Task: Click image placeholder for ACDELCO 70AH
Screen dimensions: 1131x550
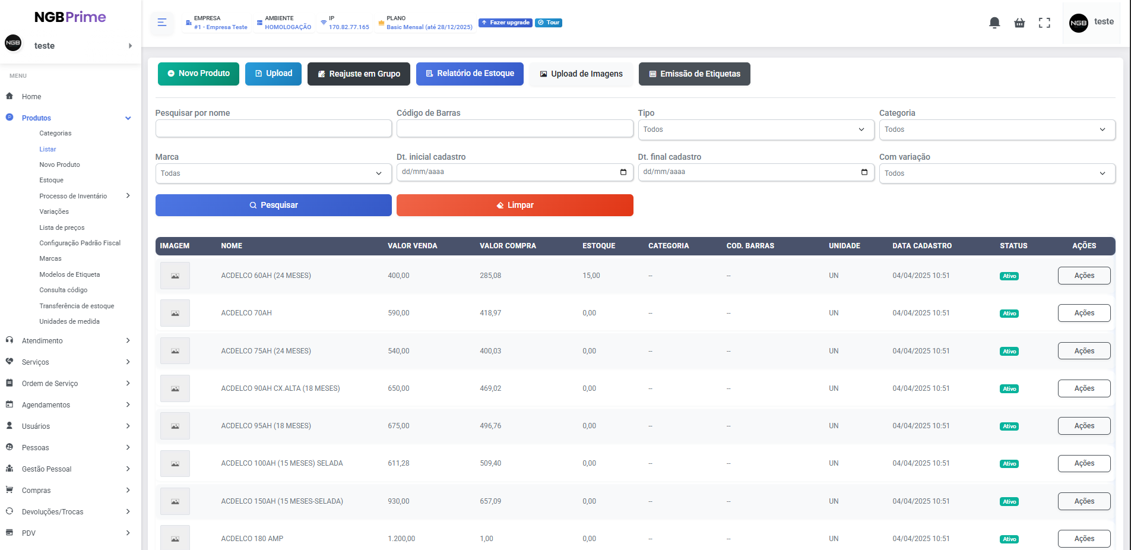Action: coord(175,313)
